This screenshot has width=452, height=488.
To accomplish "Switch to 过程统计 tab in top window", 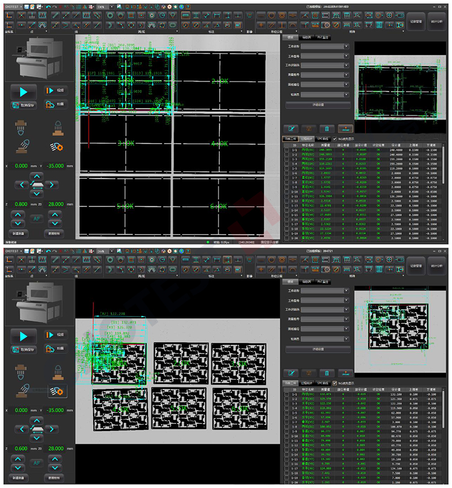I will point(307,139).
